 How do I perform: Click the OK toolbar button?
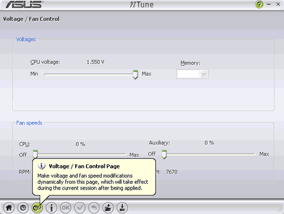pyautogui.click(x=66, y=207)
